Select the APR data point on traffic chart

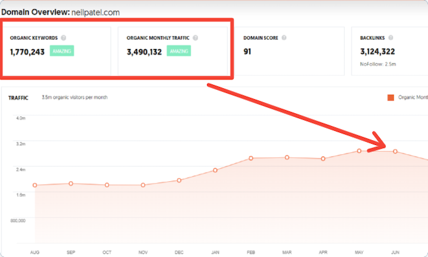[x=323, y=158]
